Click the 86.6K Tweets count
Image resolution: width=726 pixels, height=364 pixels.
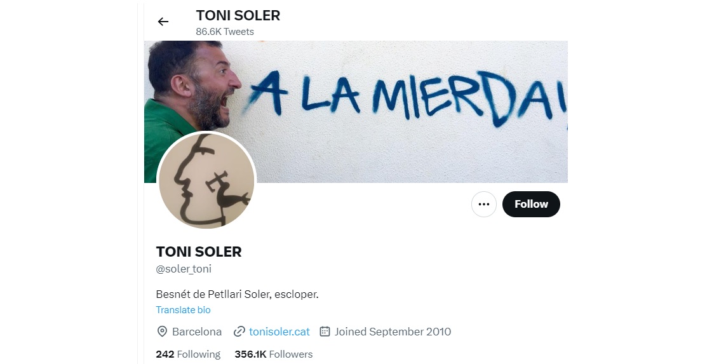(225, 32)
